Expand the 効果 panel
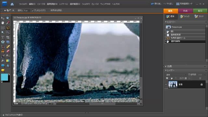The width and height of the screenshot is (208, 117). click(166, 66)
